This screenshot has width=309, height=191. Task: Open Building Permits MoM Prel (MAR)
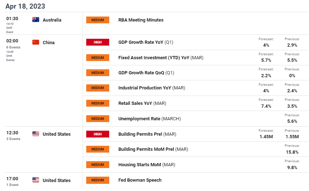pyautogui.click(x=153, y=149)
